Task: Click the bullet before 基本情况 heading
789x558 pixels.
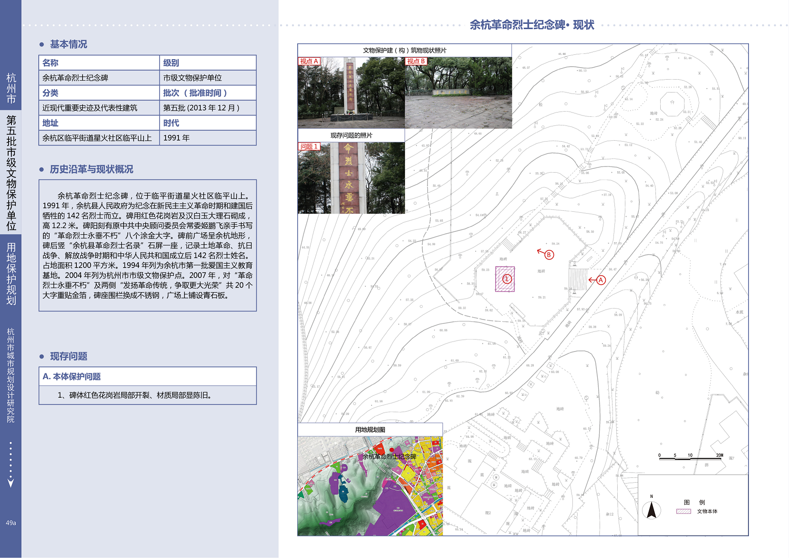Action: point(42,44)
